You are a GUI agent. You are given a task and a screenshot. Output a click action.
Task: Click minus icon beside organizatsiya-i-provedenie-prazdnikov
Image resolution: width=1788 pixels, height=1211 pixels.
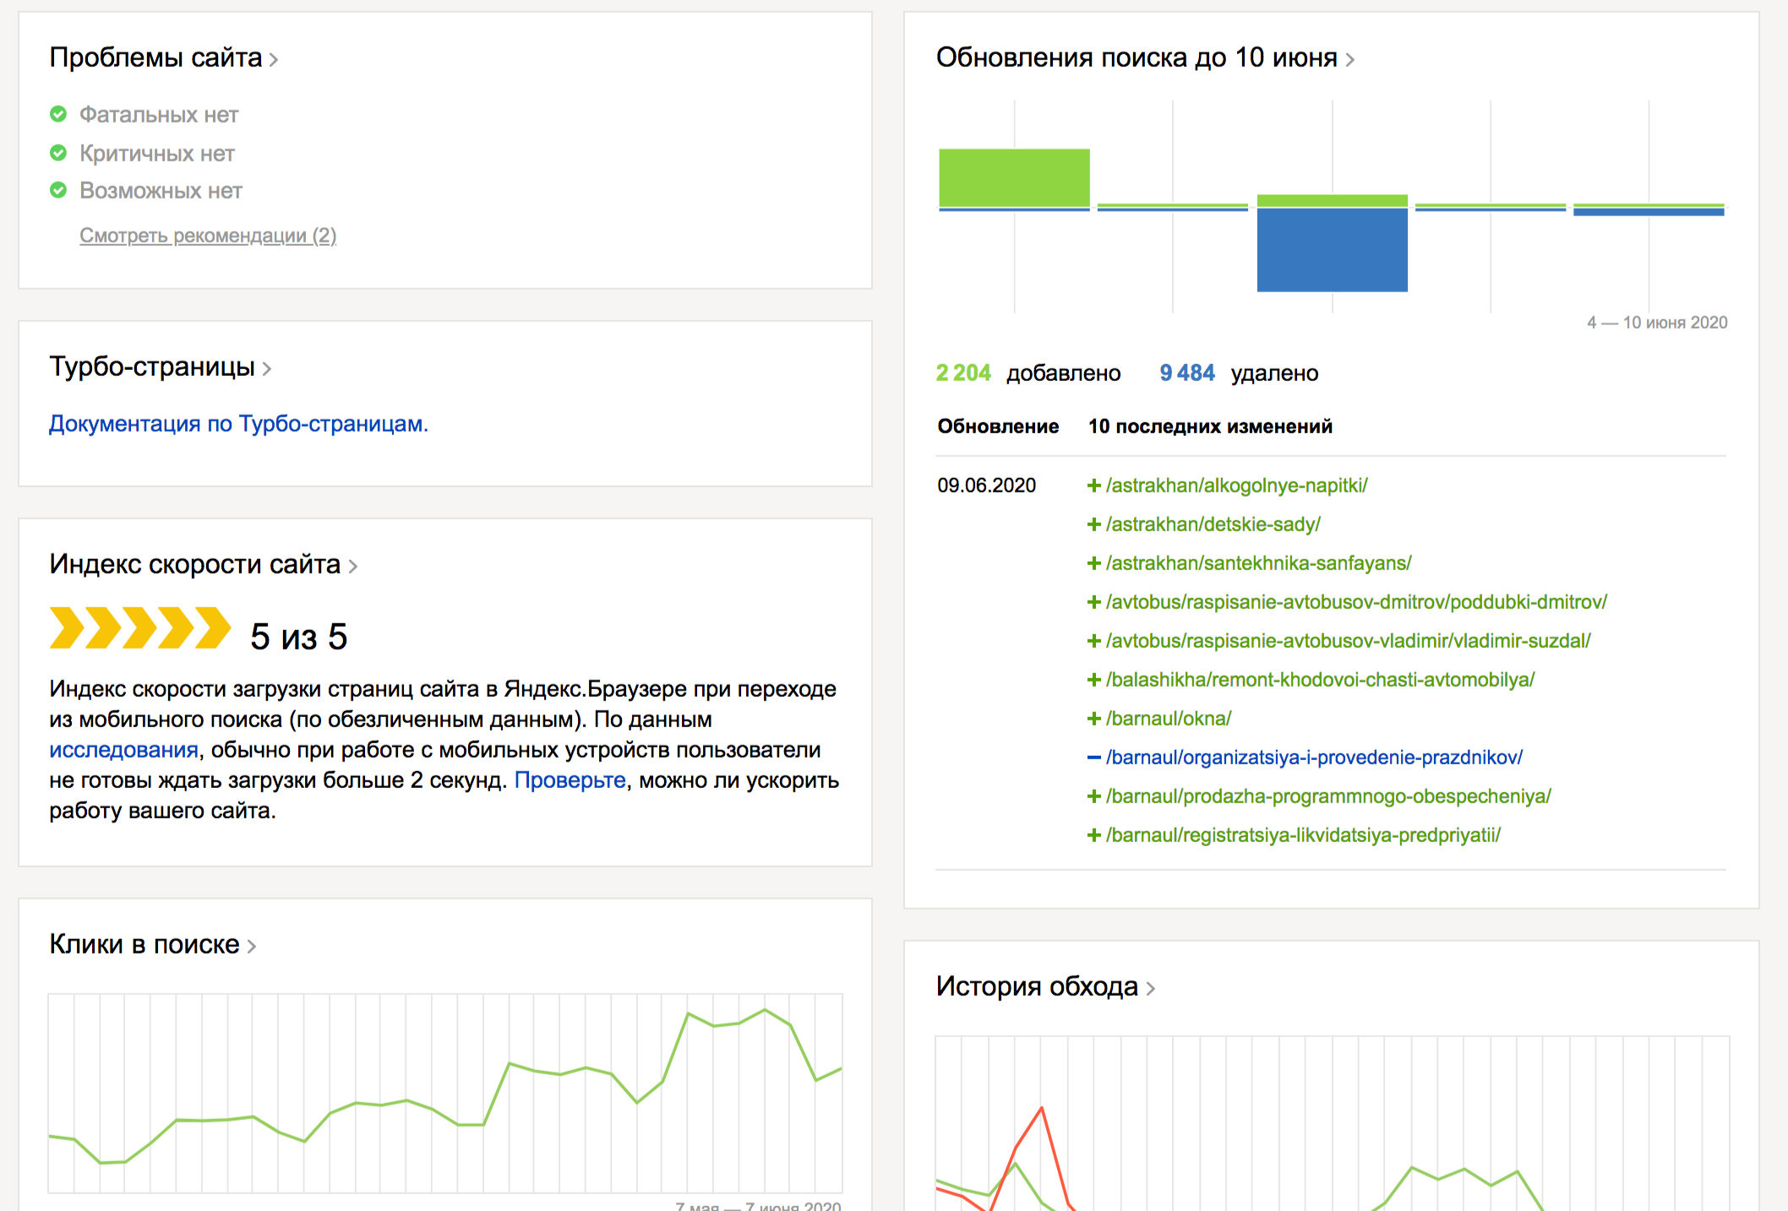(x=1093, y=758)
